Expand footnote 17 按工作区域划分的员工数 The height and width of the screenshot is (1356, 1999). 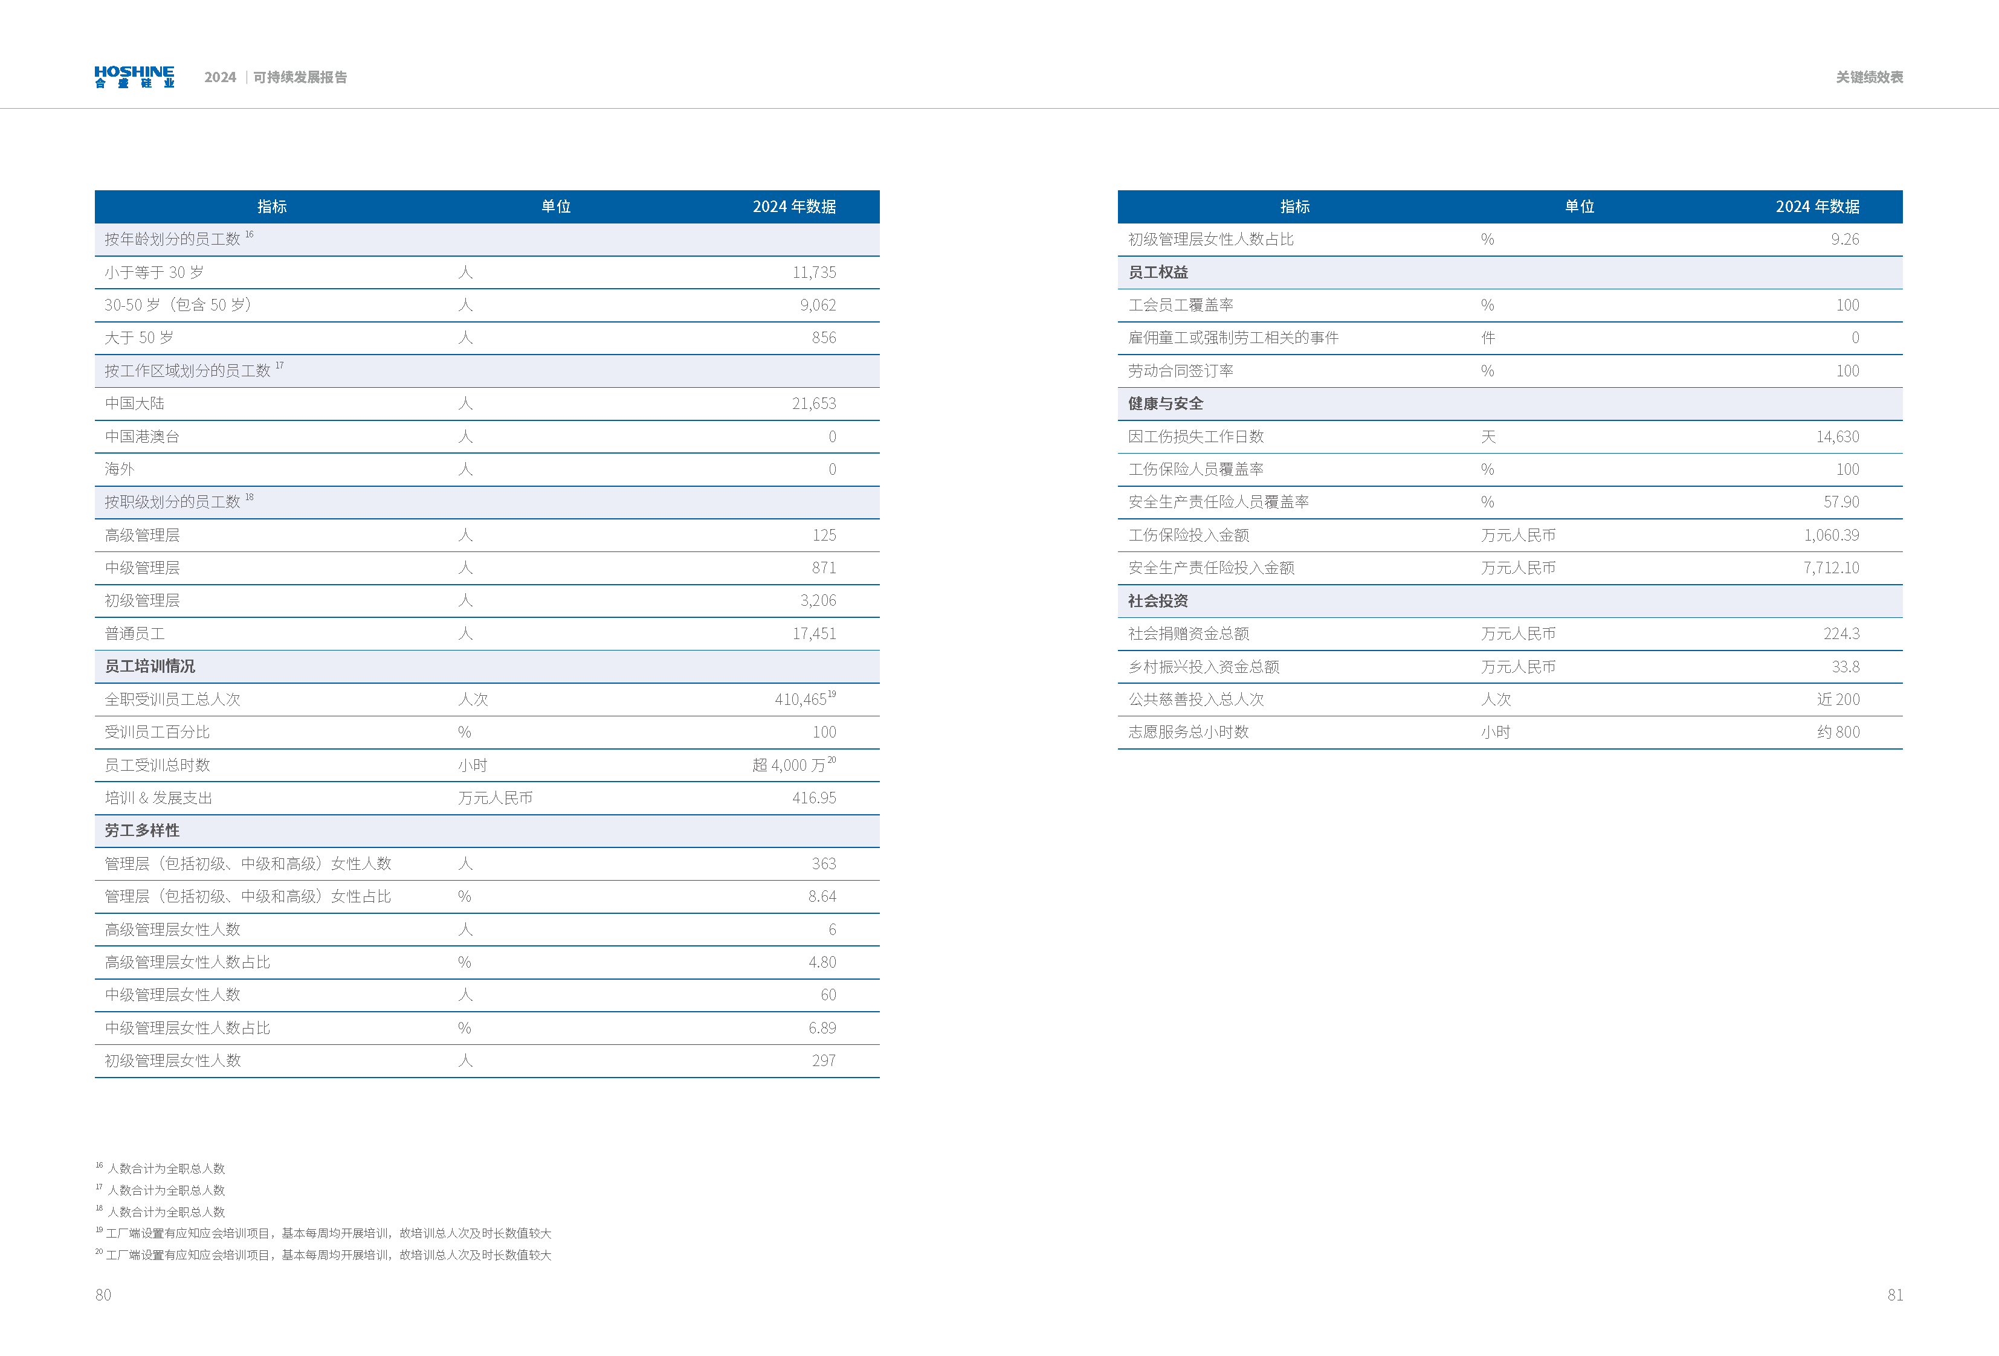(x=280, y=365)
